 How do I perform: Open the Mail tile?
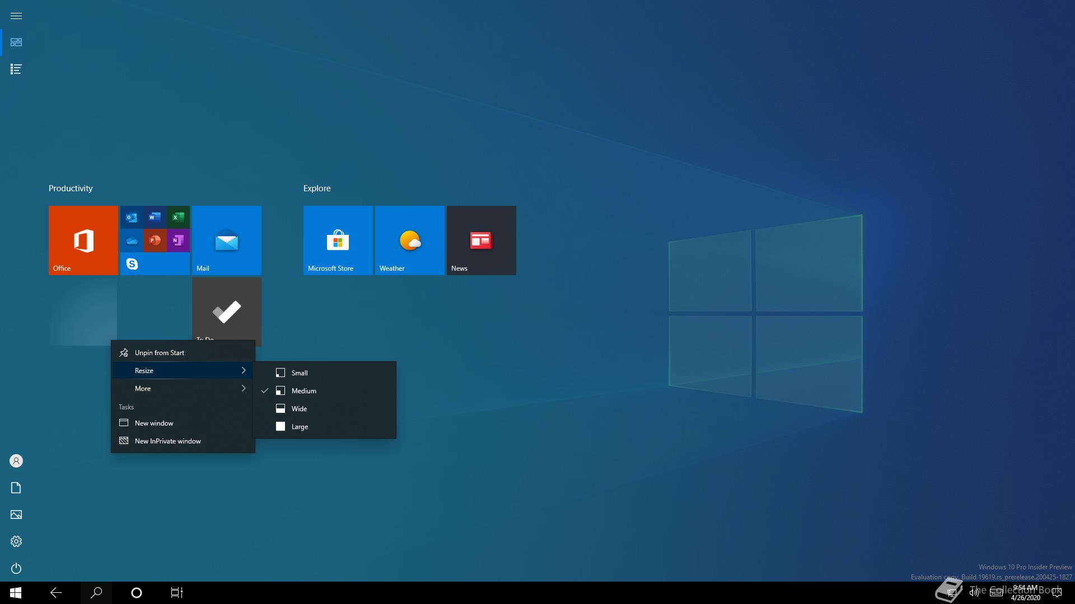227,240
